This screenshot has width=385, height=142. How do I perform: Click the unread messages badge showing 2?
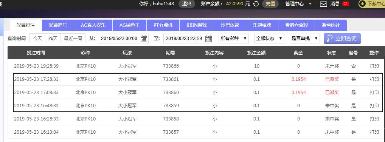pyautogui.click(x=345, y=4)
